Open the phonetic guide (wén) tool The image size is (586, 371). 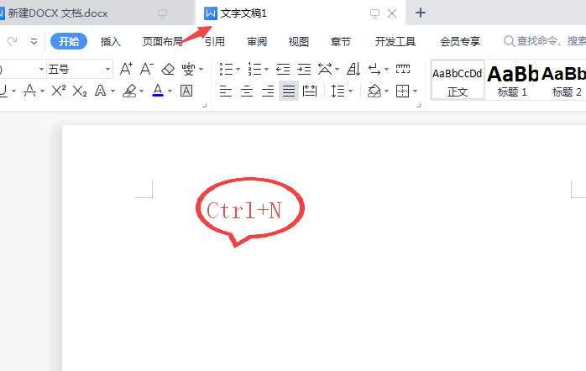(188, 69)
